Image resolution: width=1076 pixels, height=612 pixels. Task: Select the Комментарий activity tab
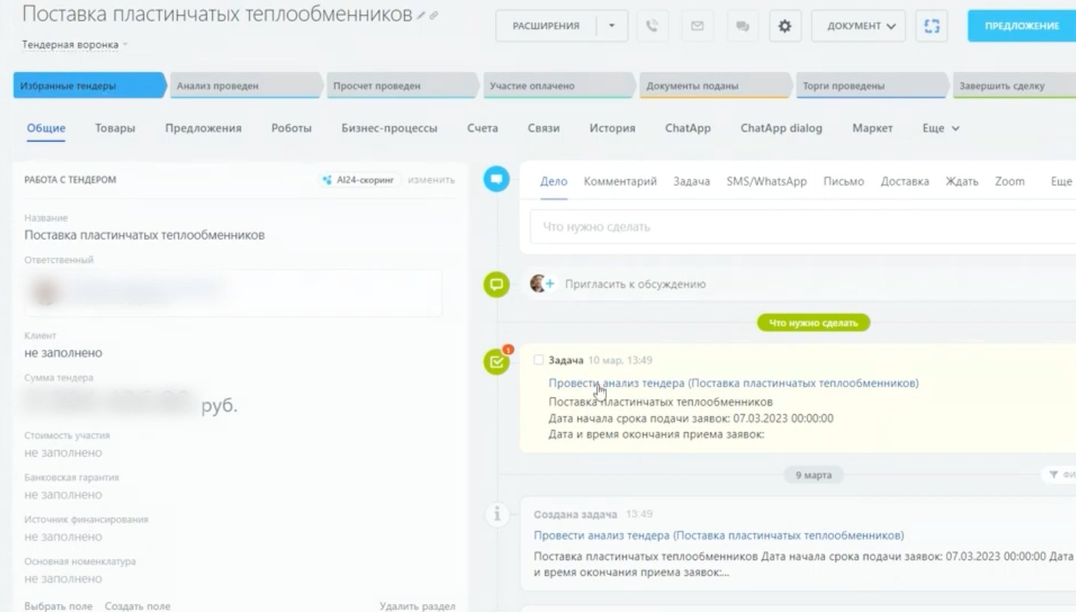point(620,181)
